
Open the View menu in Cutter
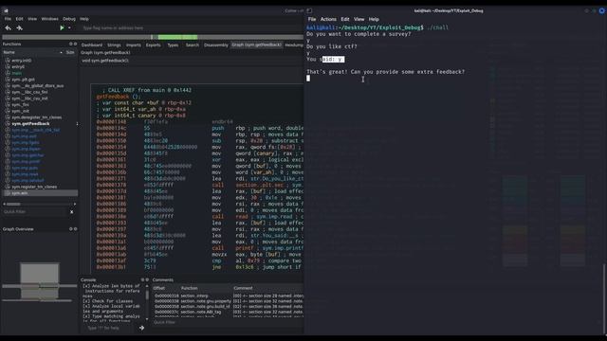point(32,19)
